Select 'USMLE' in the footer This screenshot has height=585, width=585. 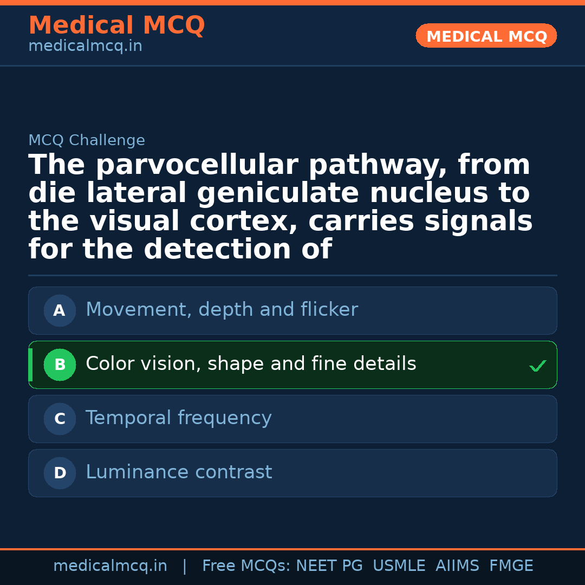point(399,566)
